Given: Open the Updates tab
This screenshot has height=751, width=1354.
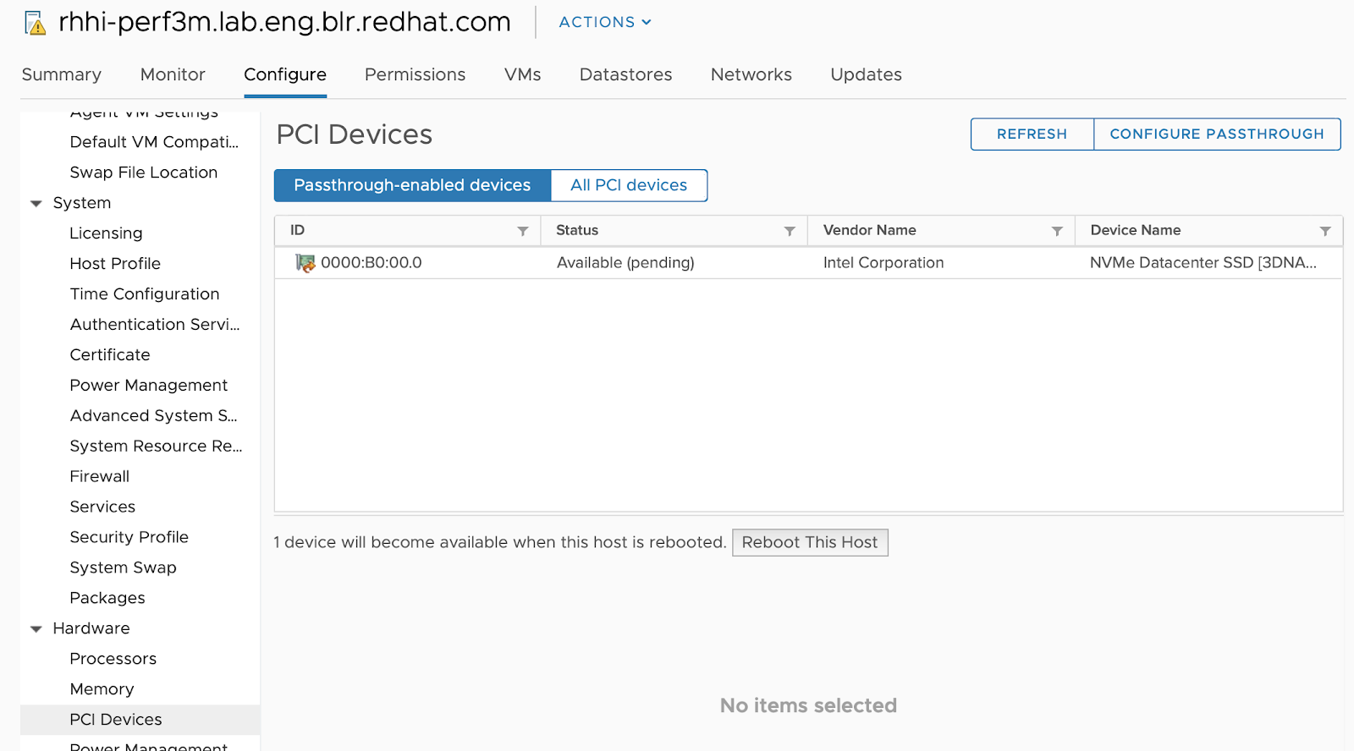Looking at the screenshot, I should [x=867, y=74].
